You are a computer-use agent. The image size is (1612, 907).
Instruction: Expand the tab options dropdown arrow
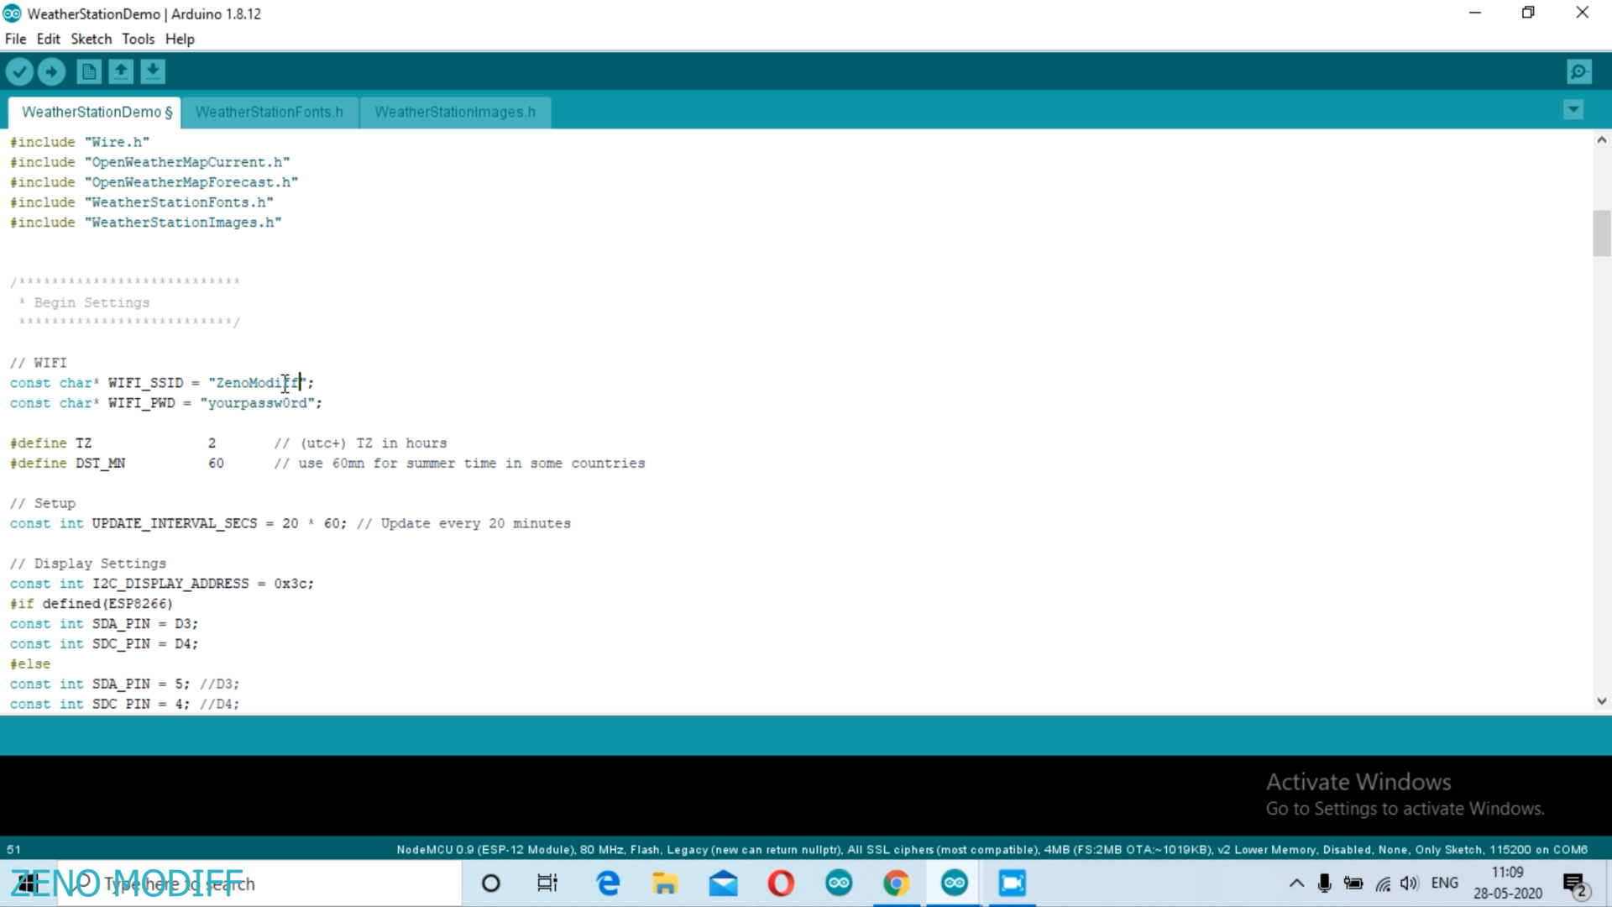tap(1573, 110)
